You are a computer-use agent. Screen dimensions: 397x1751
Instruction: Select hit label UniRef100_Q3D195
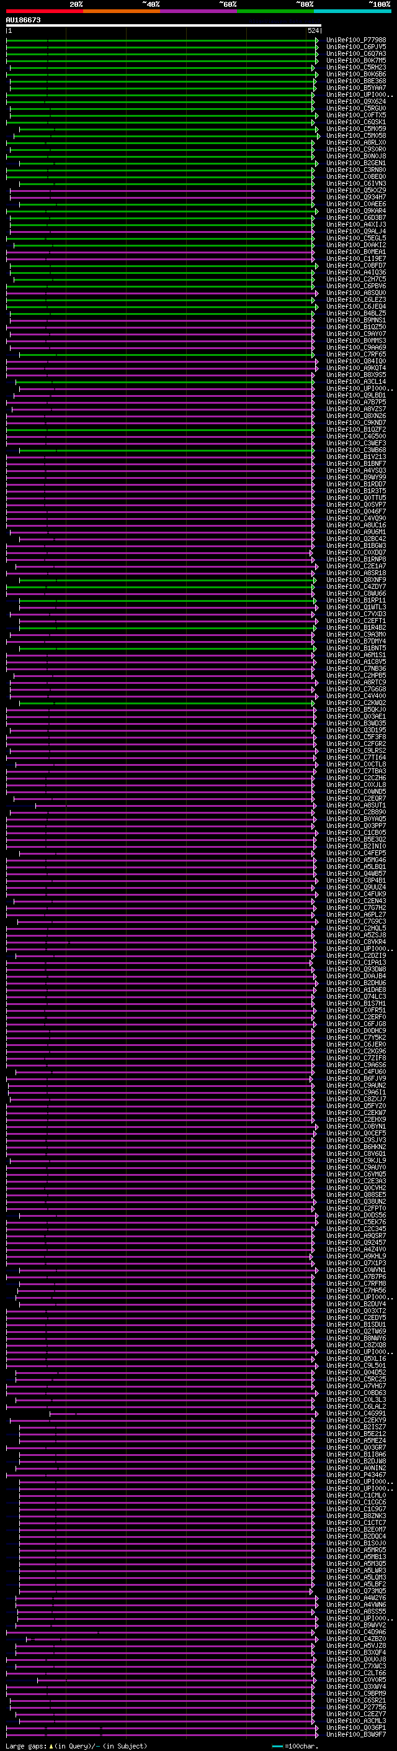pos(355,729)
